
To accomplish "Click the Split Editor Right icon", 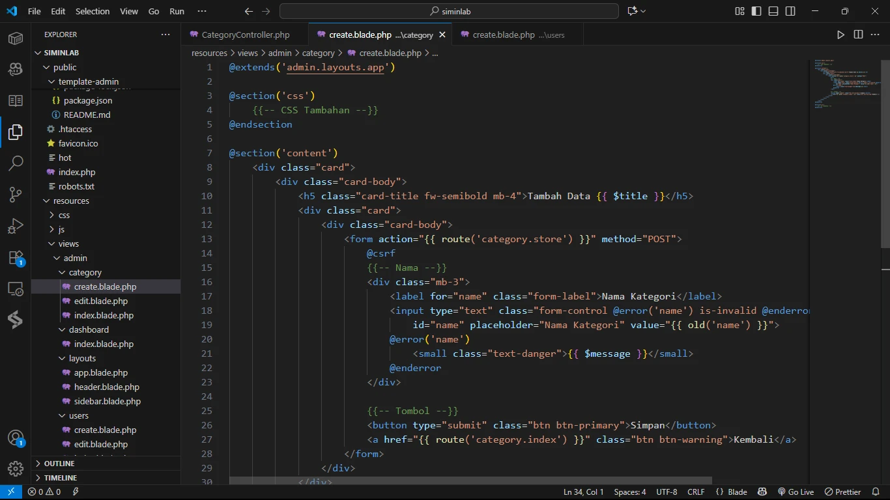I will coord(858,35).
